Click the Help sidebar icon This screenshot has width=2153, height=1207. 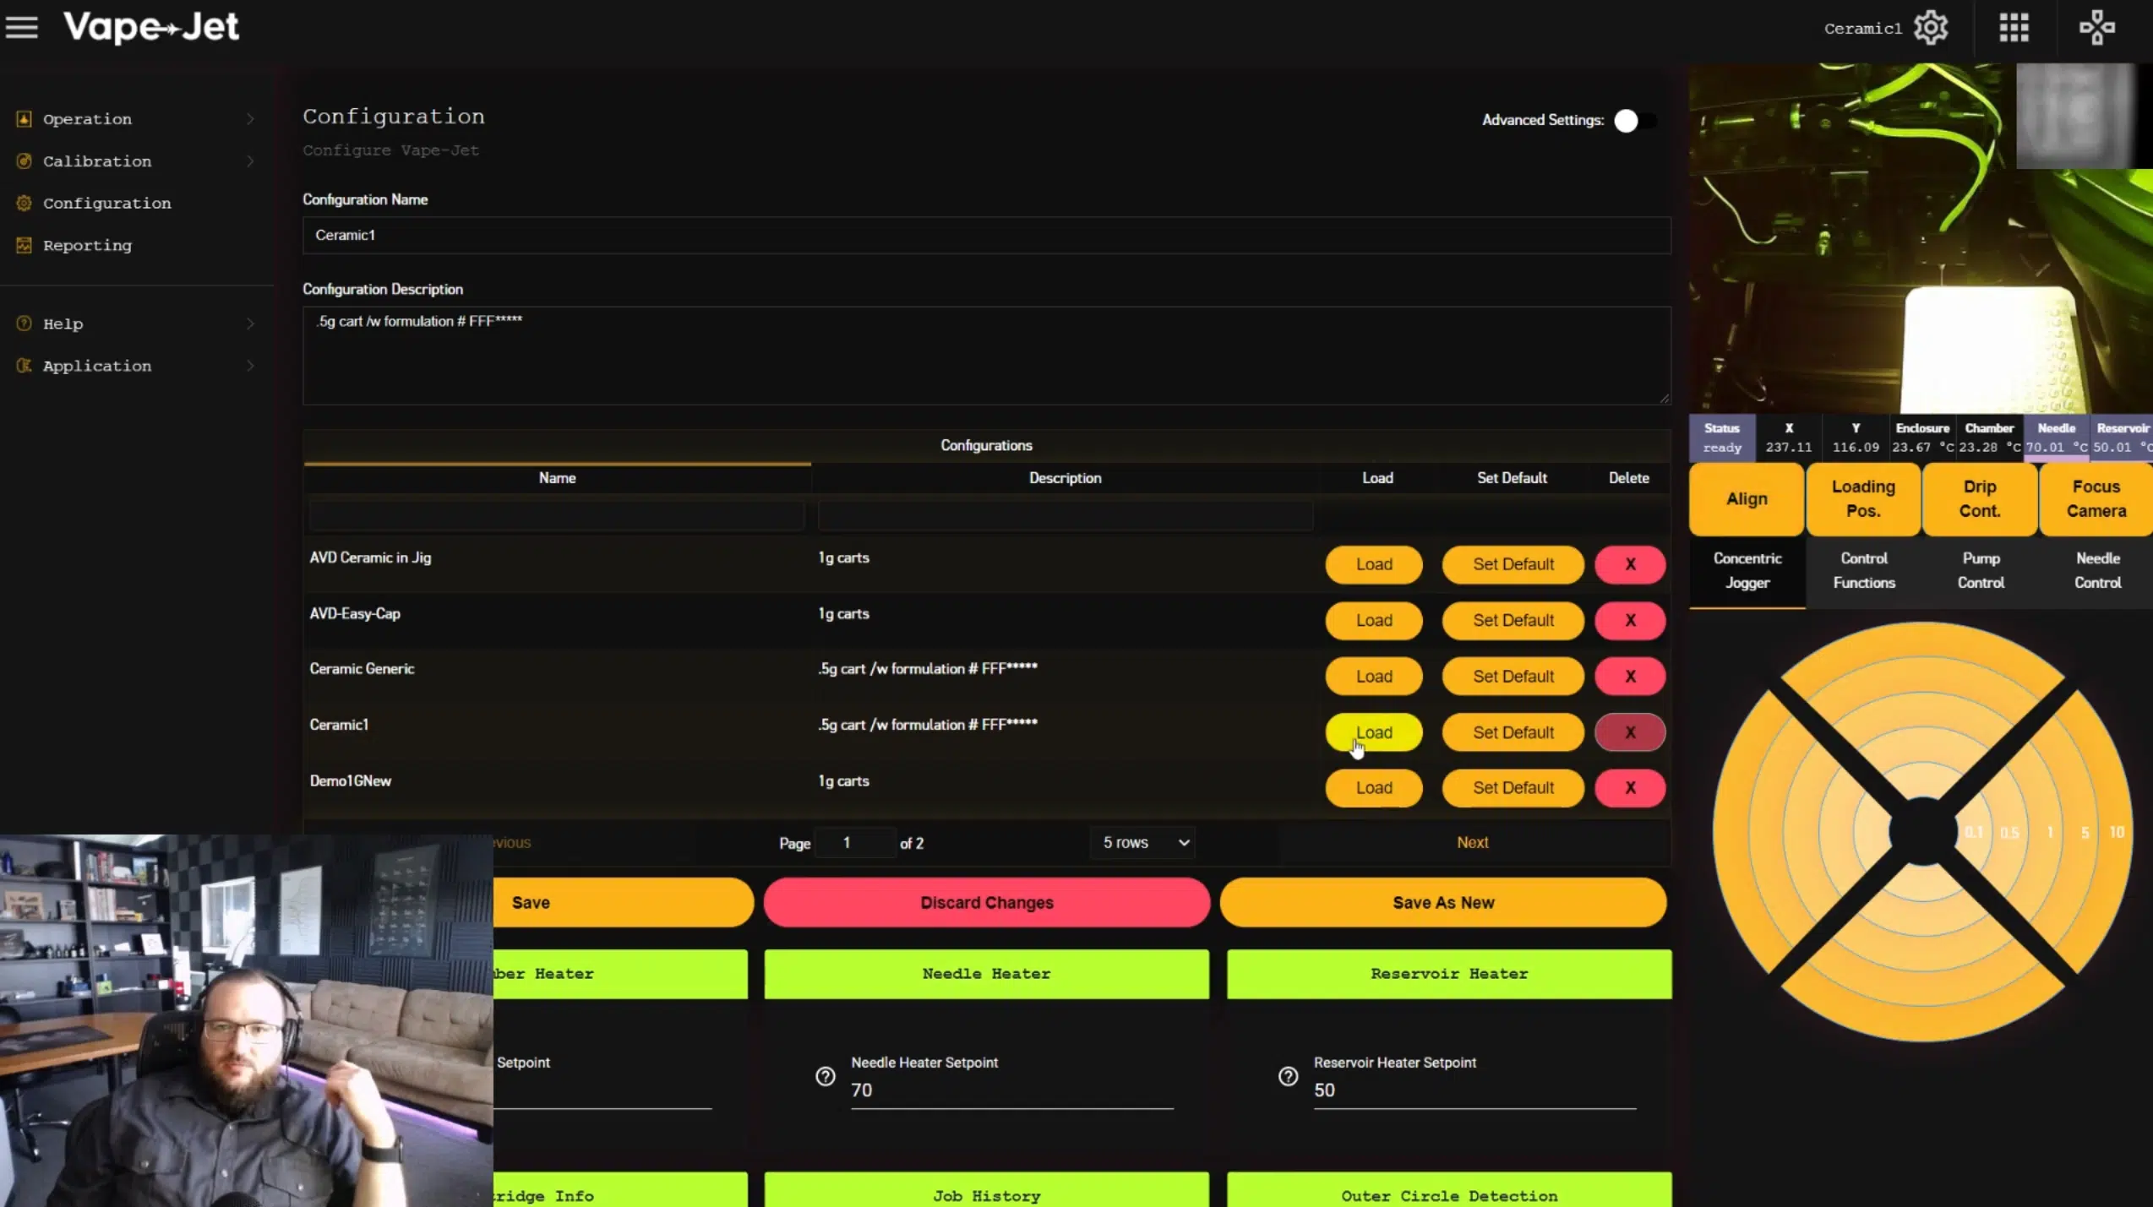[24, 323]
